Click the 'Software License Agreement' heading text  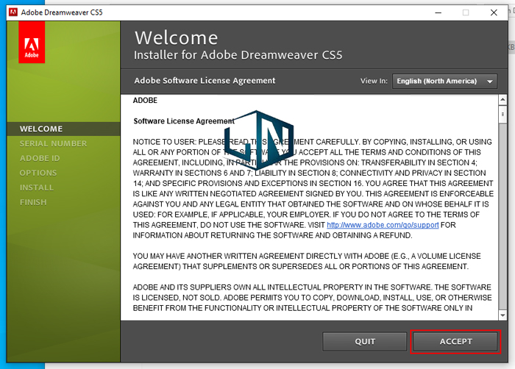[x=184, y=121]
